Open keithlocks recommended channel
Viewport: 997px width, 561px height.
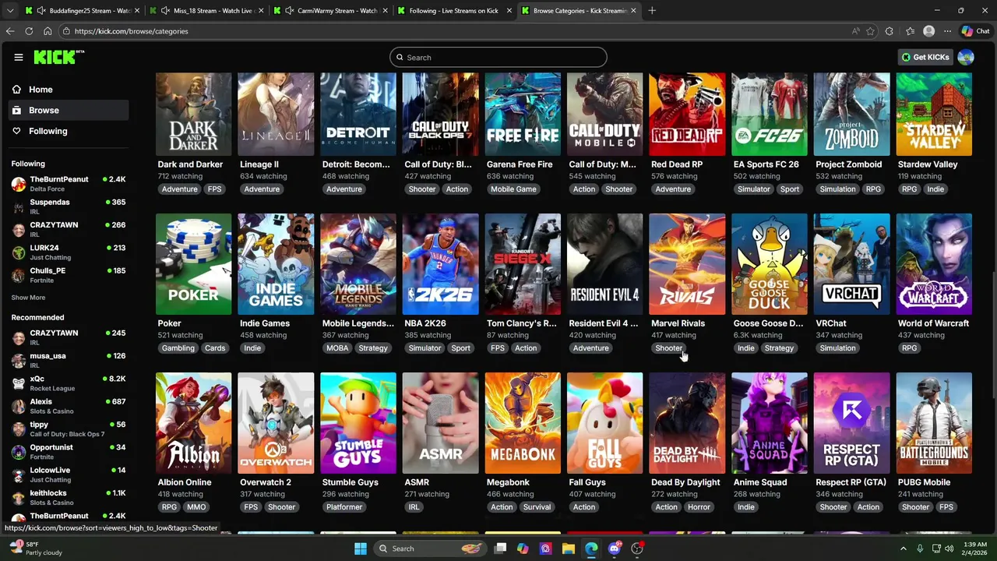69,497
